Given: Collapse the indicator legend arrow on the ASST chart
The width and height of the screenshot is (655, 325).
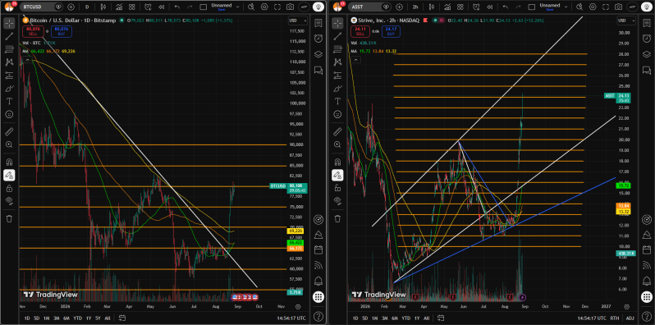Looking at the screenshot, I should pyautogui.click(x=355, y=60).
